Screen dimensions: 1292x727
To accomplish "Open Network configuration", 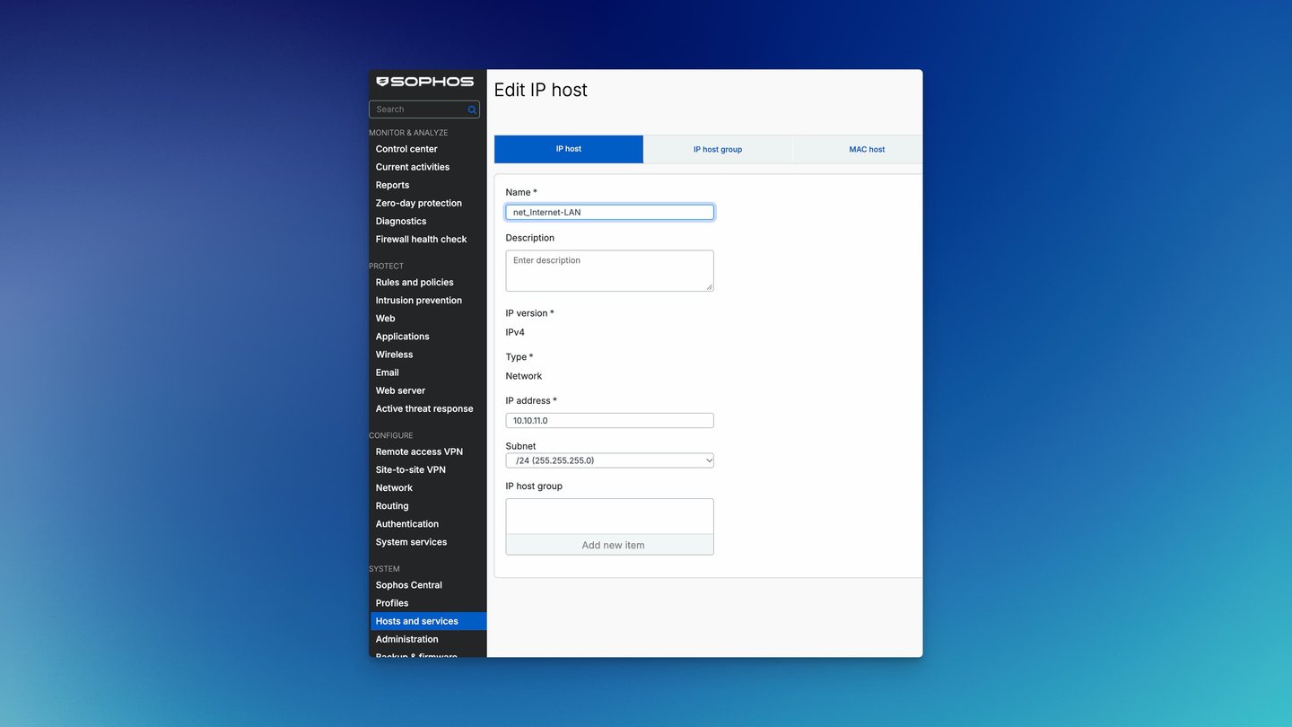I will [394, 487].
